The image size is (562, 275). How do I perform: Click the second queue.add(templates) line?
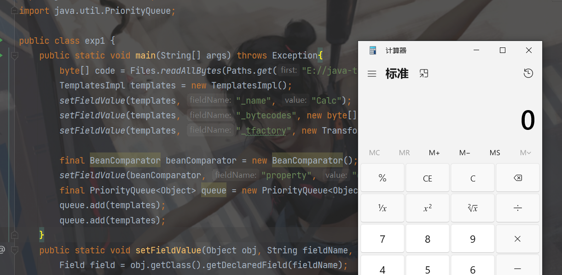112,220
